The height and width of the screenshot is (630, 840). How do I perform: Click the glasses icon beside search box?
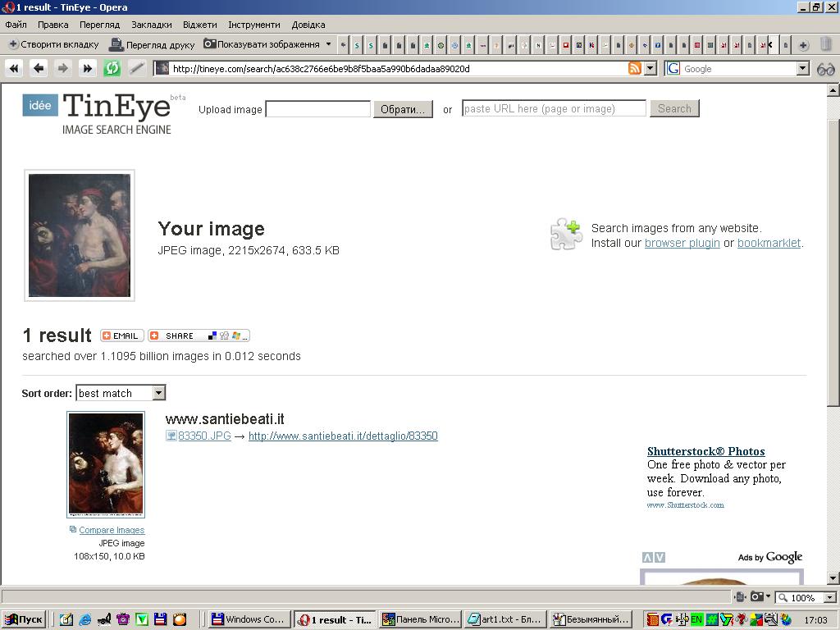point(825,69)
